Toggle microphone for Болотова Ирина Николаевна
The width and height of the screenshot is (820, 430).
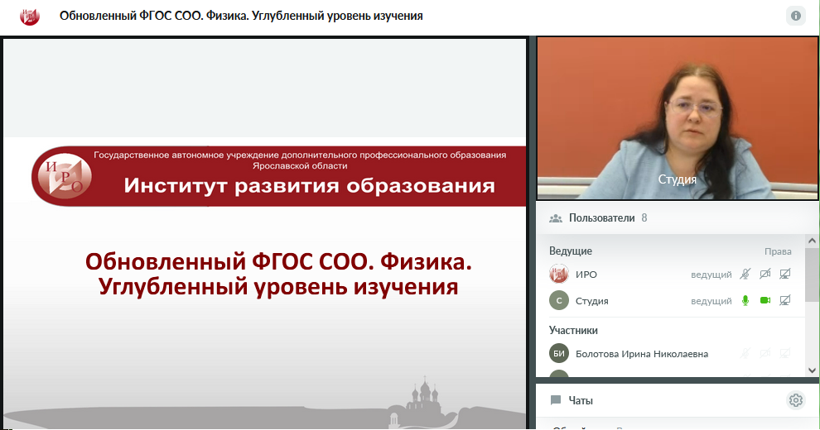pyautogui.click(x=745, y=354)
